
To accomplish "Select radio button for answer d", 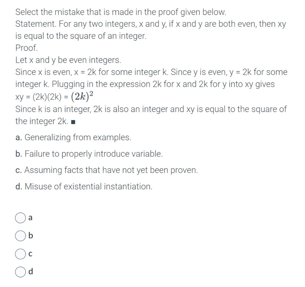I will (x=20, y=272).
